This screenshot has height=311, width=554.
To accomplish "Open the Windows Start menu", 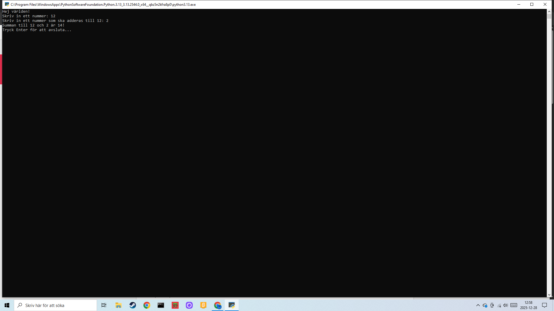I will (7, 305).
